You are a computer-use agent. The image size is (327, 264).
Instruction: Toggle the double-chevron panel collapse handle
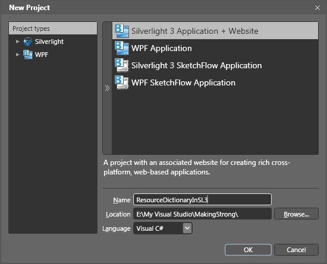107,88
